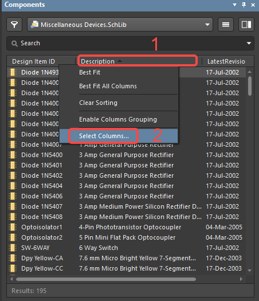Toggle the component details pane icon

[246, 25]
